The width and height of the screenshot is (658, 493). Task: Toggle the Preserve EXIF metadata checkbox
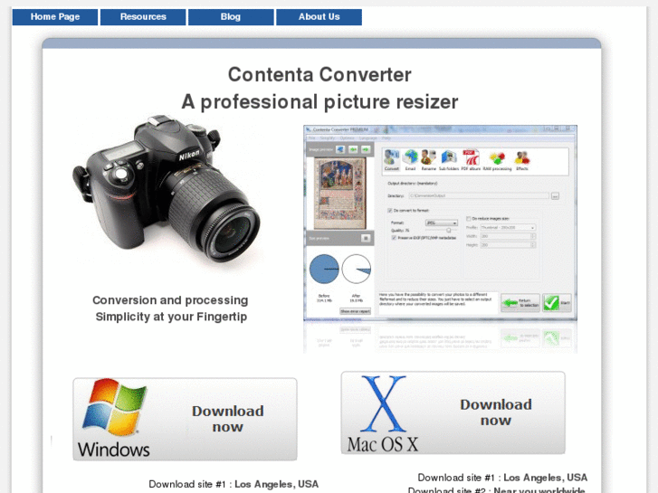(394, 238)
